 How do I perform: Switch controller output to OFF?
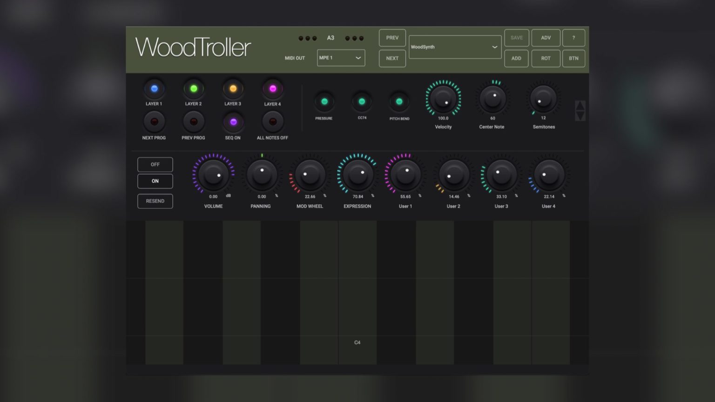(155, 164)
